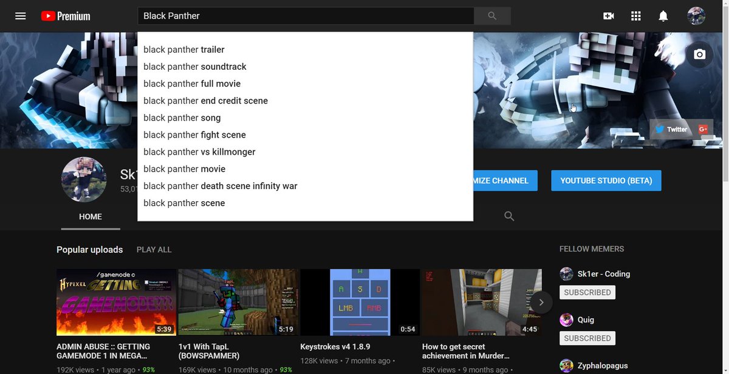Select suggestion 'black panther full movie'
Viewport: 729px width, 374px height.
pos(305,84)
